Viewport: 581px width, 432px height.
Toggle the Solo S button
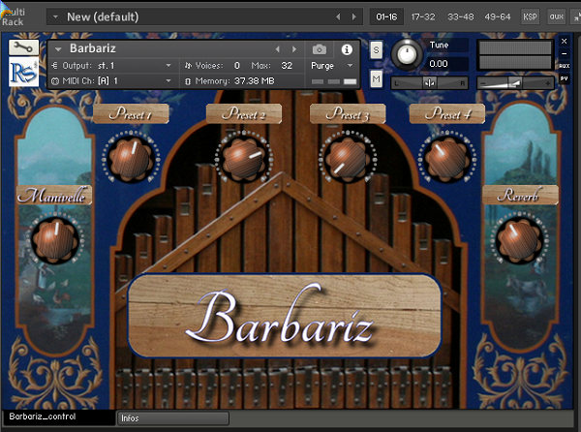376,49
